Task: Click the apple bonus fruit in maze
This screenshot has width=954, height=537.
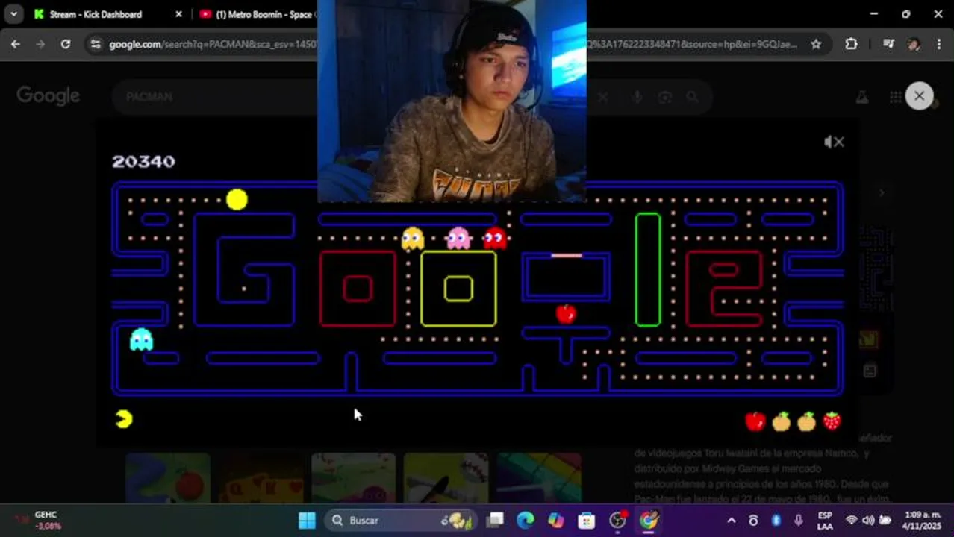Action: pos(566,314)
